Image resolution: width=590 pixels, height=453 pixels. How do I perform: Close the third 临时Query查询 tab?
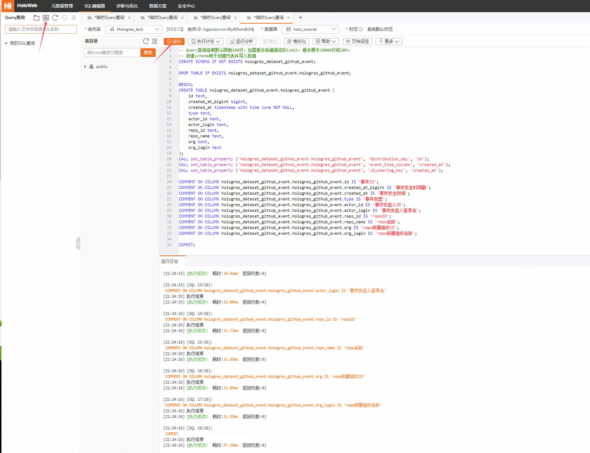[x=236, y=18]
